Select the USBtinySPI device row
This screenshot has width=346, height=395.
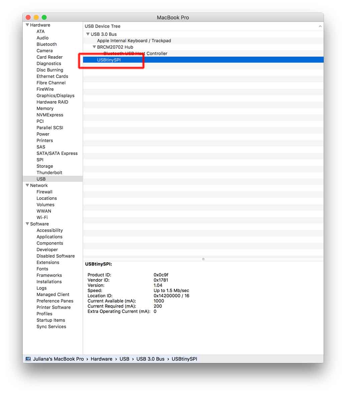click(203, 60)
